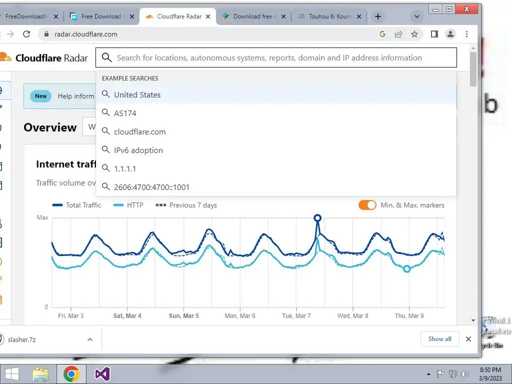The width and height of the screenshot is (512, 384).
Task: Open the Chrome three-dot menu
Action: (x=466, y=34)
